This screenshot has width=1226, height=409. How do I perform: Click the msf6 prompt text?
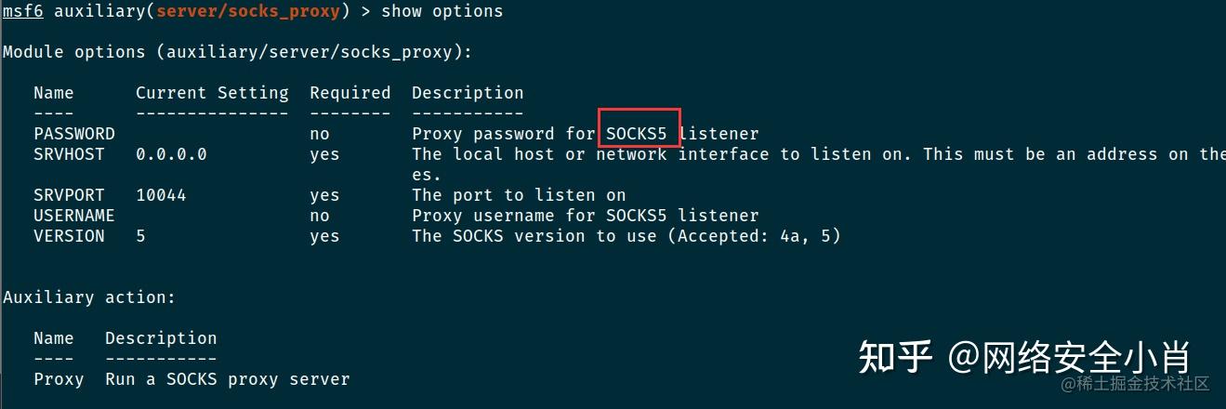coord(23,12)
